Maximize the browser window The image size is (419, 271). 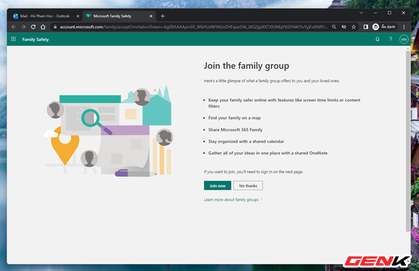point(390,13)
